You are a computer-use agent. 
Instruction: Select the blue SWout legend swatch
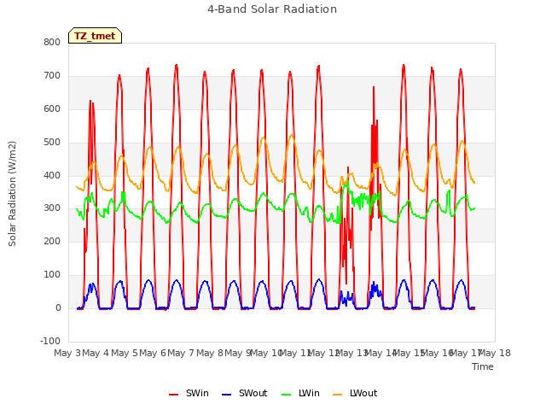[x=226, y=395]
